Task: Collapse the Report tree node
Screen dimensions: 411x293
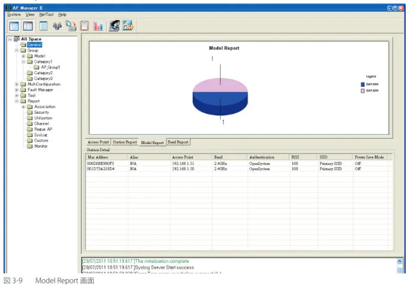Action: [x=17, y=101]
